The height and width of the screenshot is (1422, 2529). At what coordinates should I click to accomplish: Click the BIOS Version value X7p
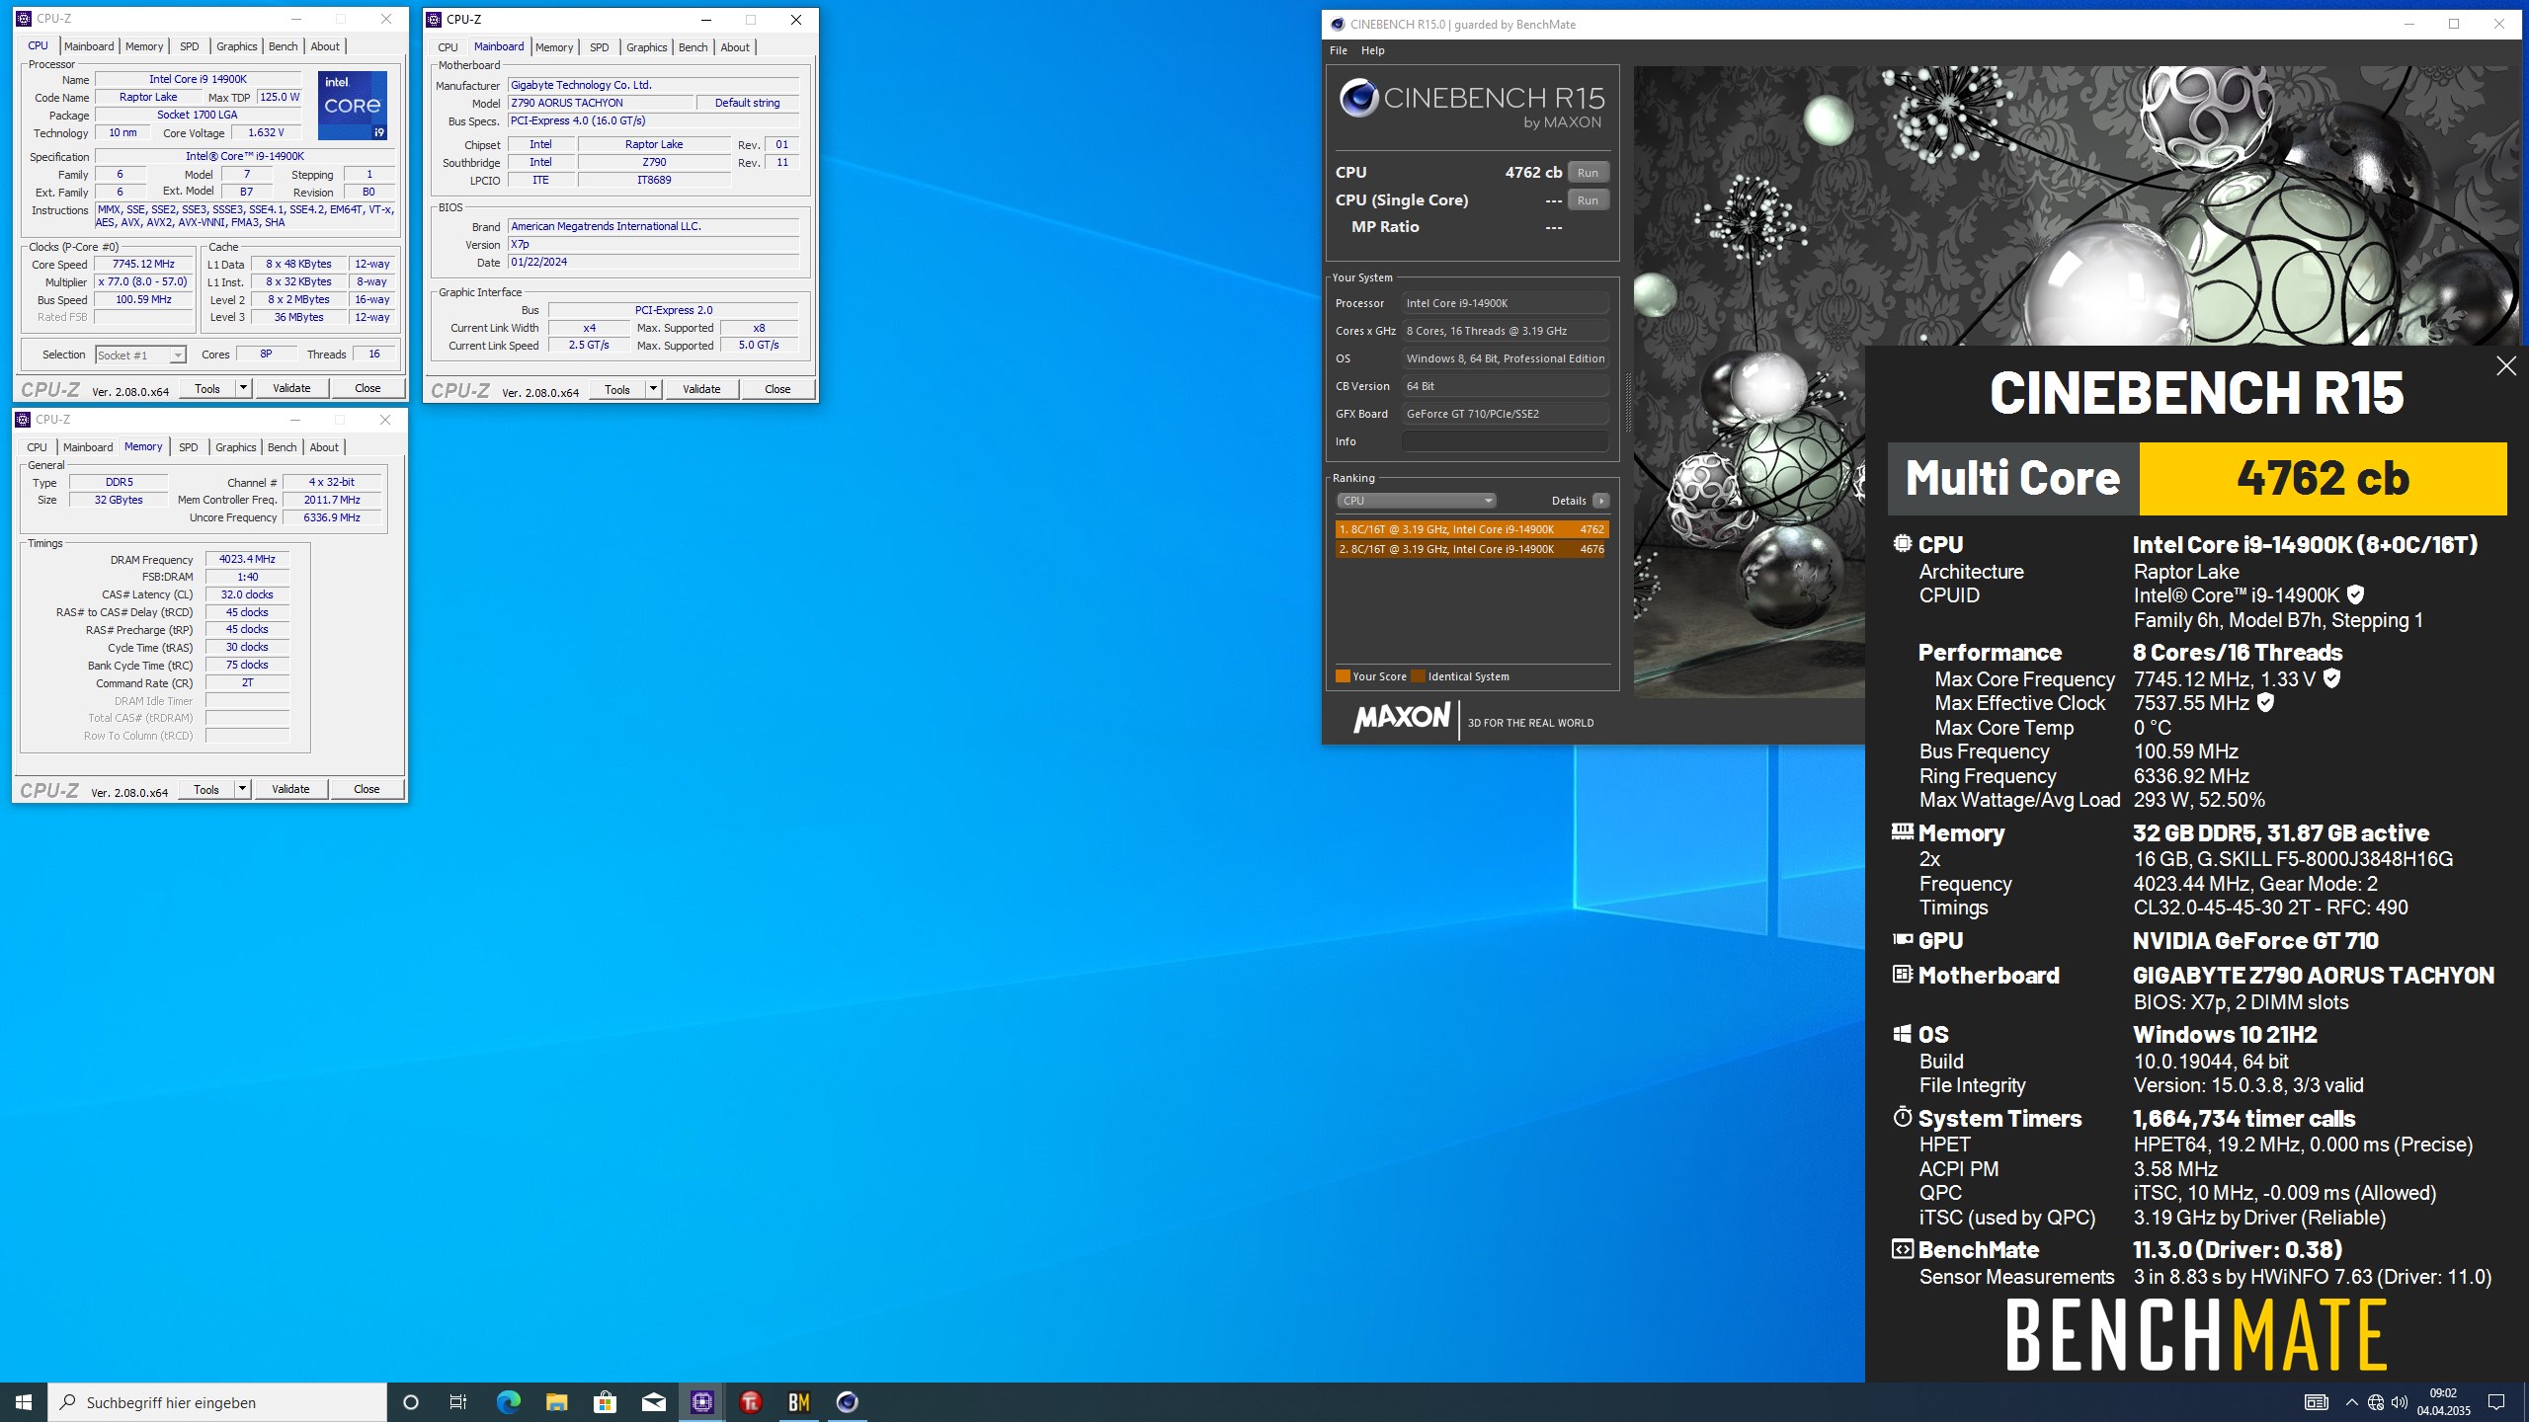(x=653, y=245)
